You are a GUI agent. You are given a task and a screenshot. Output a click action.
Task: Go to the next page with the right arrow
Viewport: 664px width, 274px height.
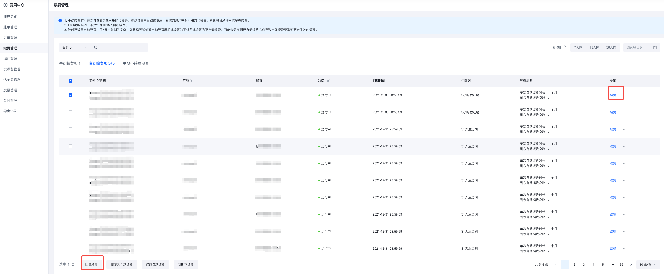pos(631,265)
